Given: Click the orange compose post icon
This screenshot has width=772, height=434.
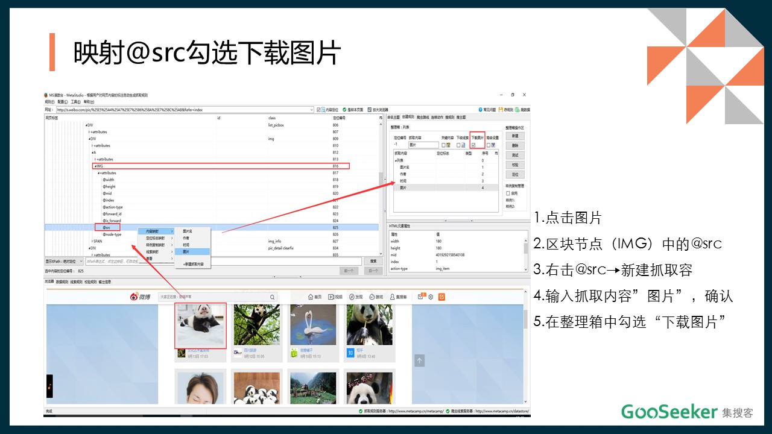Looking at the screenshot, I should [x=441, y=297].
